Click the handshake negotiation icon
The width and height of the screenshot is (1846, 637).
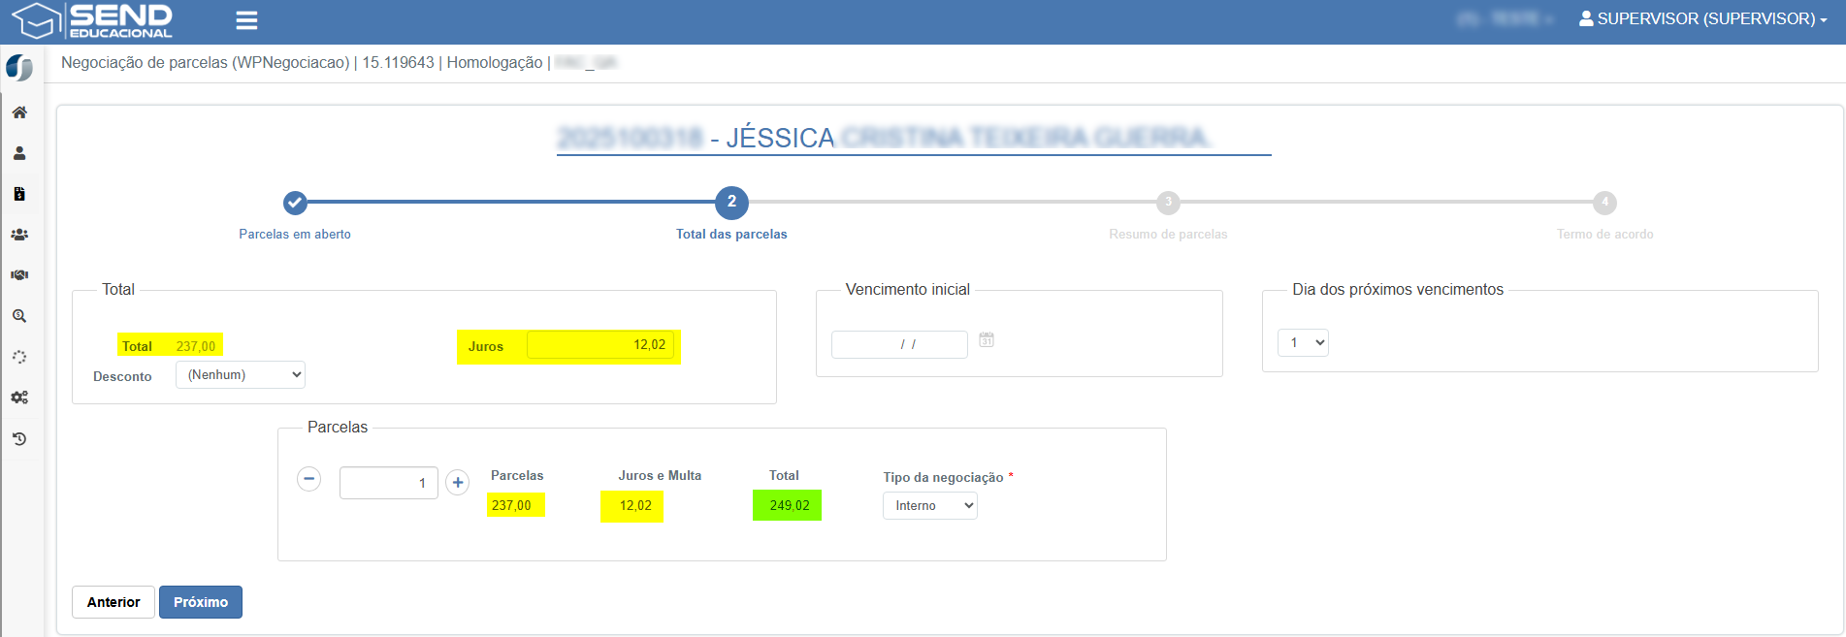pyautogui.click(x=19, y=275)
